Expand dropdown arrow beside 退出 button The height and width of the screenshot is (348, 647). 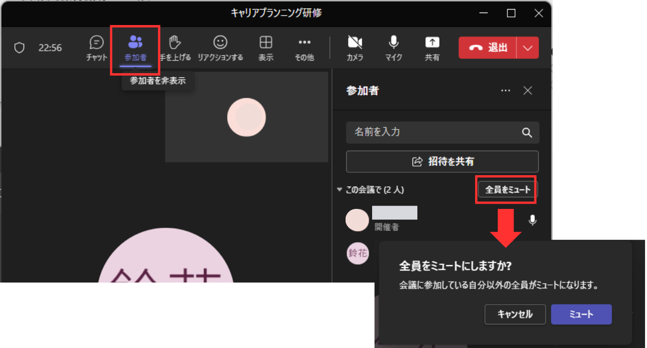coord(528,48)
